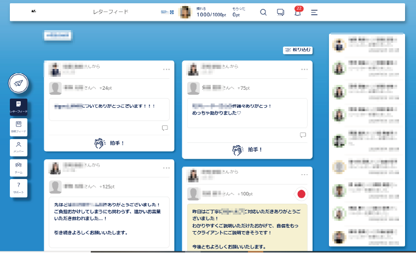Click the comment icon on the +75pt card

click(303, 135)
